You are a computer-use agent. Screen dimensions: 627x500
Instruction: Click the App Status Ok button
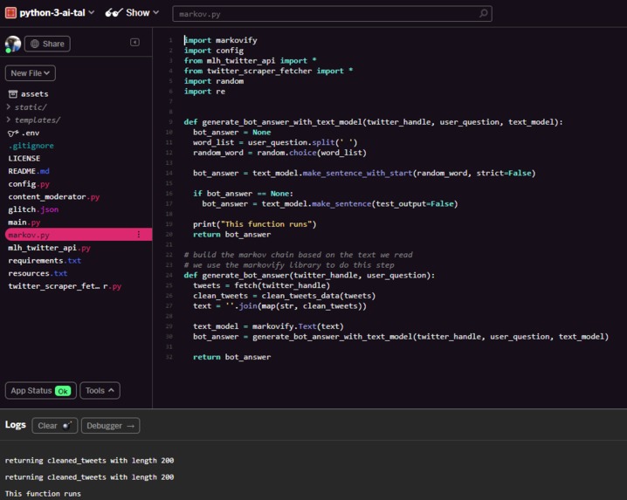tap(41, 390)
